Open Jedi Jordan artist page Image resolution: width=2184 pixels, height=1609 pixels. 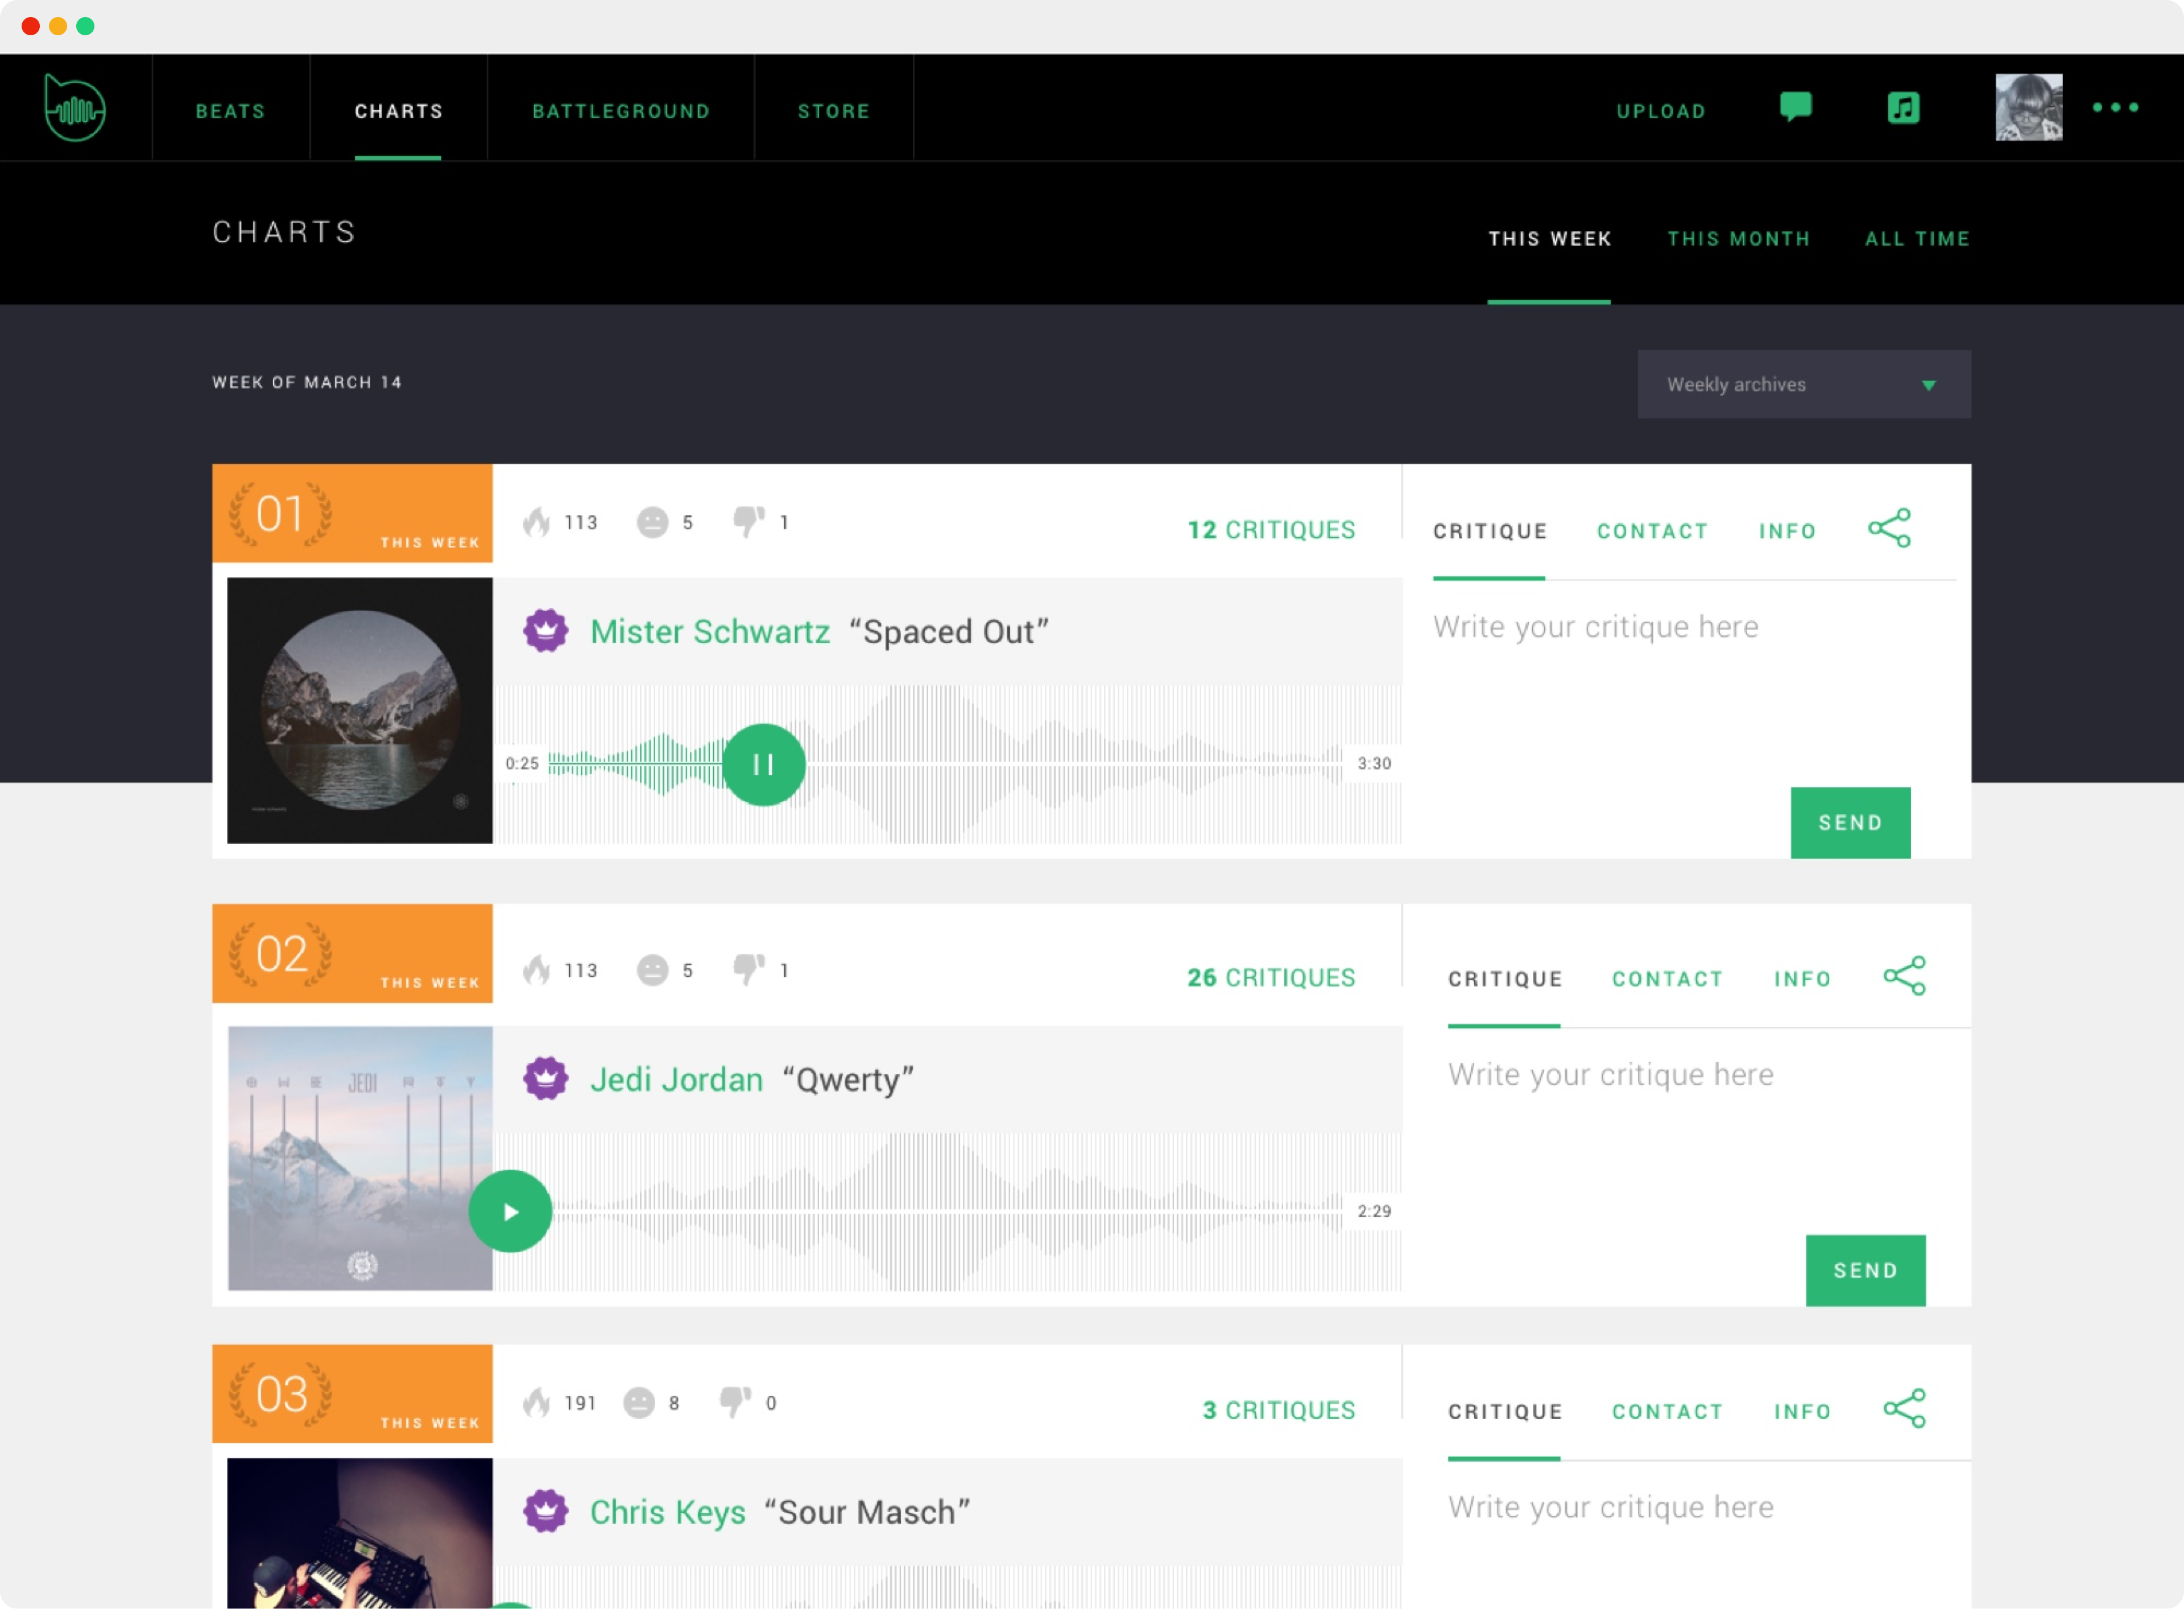click(x=676, y=1079)
